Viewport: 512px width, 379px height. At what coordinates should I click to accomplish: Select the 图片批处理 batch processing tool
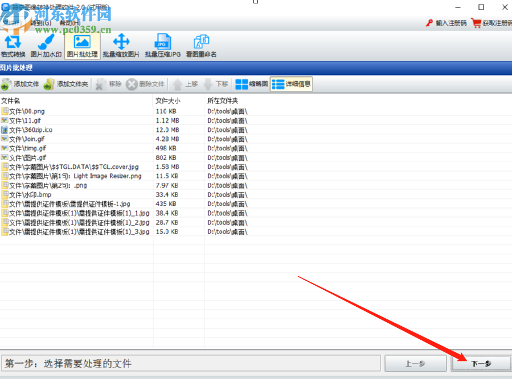coord(82,46)
